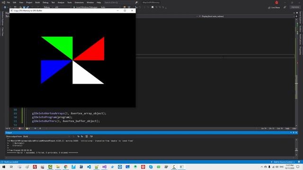303x170 pixels.
Task: Toggle word wrap in Output panel
Action: 91,136
